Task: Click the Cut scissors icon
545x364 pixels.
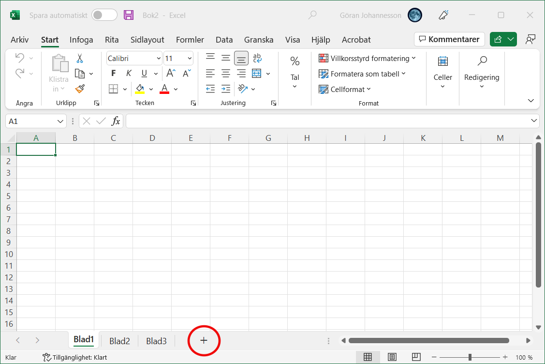Action: 80,59
